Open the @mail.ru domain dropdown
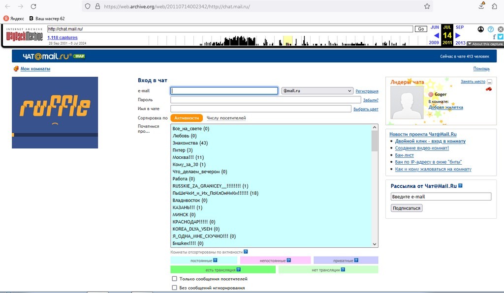 point(317,91)
